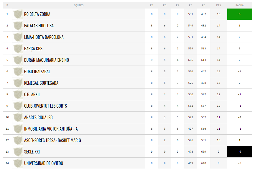Open the Lima-Horta Barcelona team link
The height and width of the screenshot is (172, 255).
pos(44,37)
